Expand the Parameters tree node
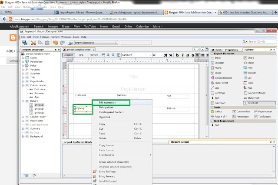The image size is (278, 185). (x=23, y=62)
